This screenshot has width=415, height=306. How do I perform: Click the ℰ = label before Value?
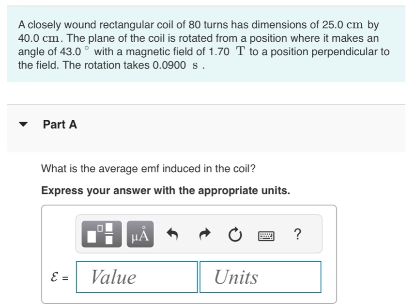click(x=60, y=277)
